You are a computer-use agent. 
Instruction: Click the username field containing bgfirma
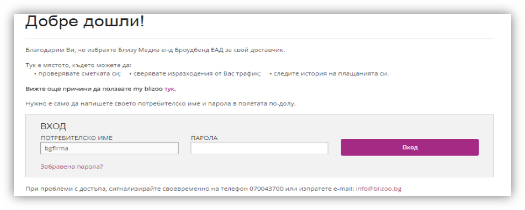click(109, 148)
